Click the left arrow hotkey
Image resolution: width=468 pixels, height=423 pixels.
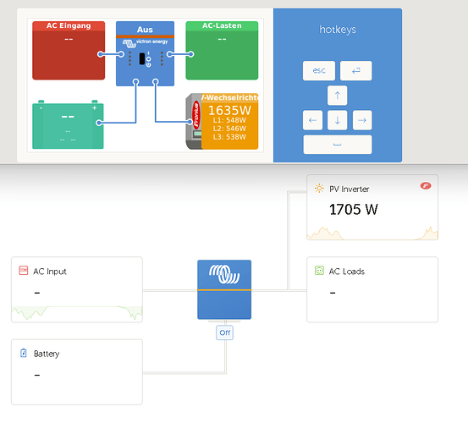[312, 120]
